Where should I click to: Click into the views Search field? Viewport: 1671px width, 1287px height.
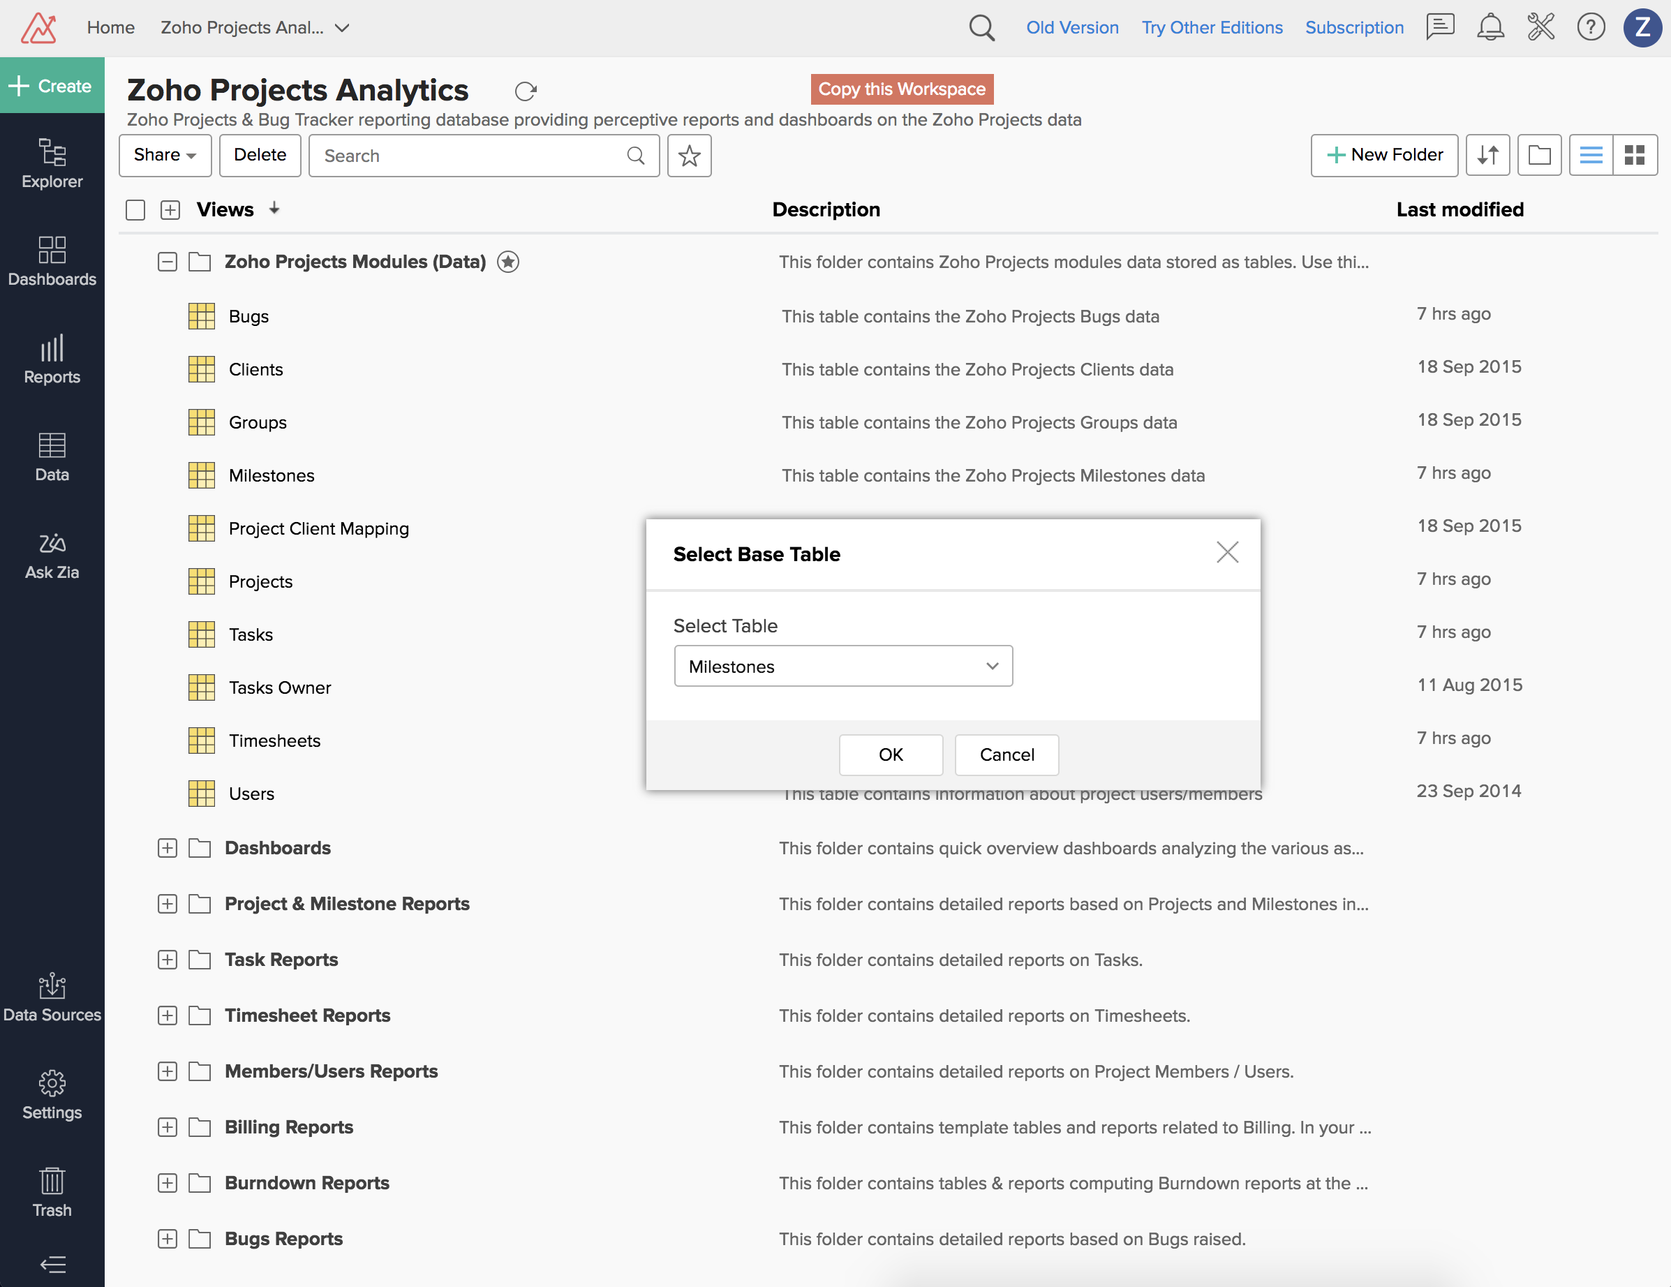(470, 156)
